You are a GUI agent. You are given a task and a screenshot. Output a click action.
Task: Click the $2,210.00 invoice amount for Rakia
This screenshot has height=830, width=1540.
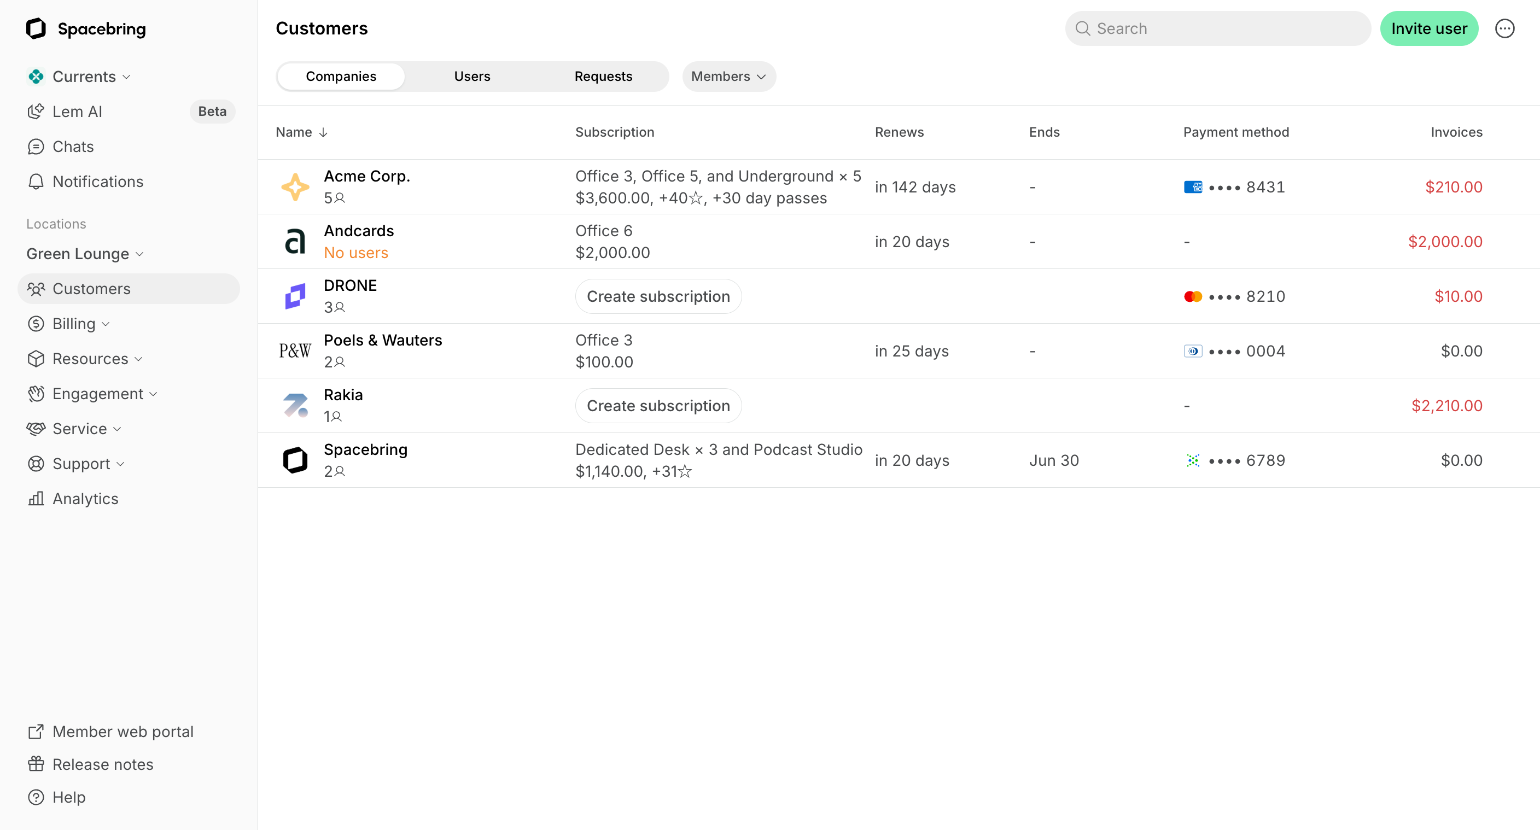point(1446,406)
